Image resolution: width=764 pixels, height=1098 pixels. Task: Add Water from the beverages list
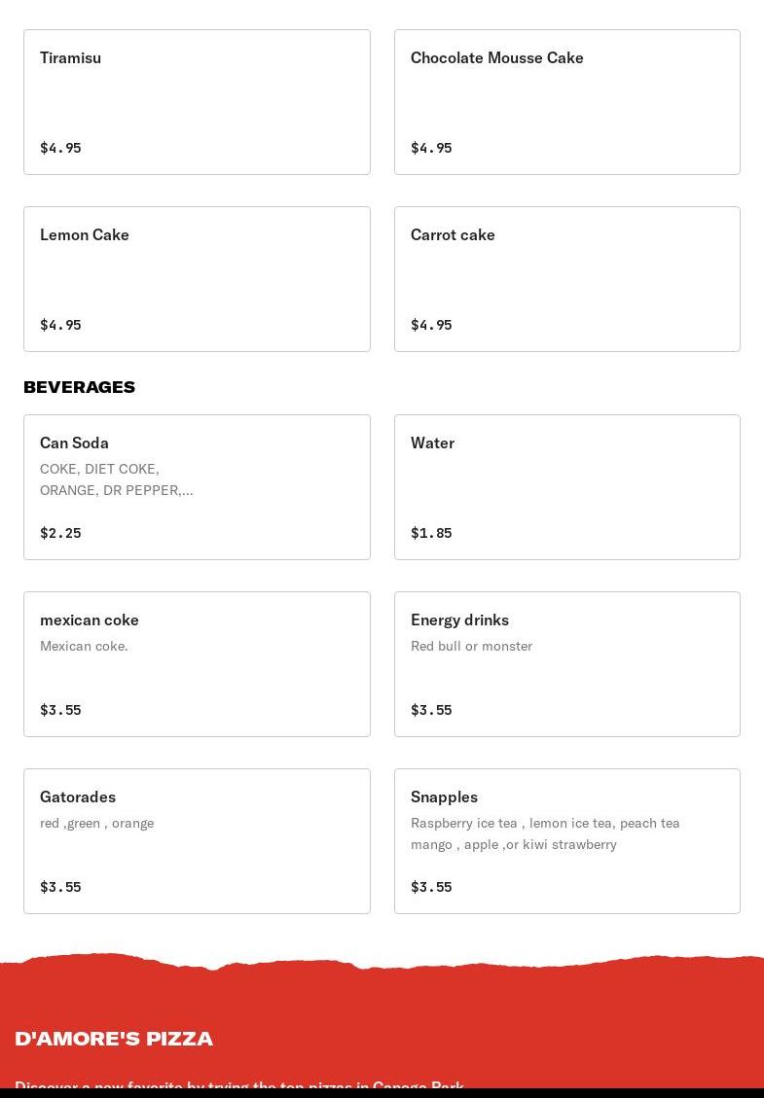[x=567, y=487]
